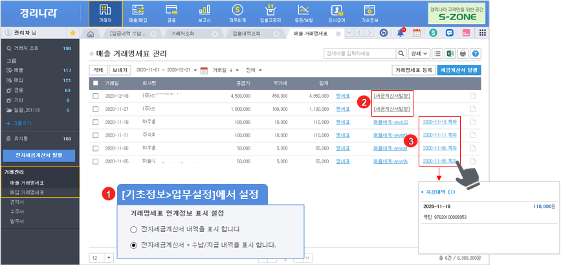Open the 거래일 sort dropdown
The image size is (561, 265).
coord(225,70)
